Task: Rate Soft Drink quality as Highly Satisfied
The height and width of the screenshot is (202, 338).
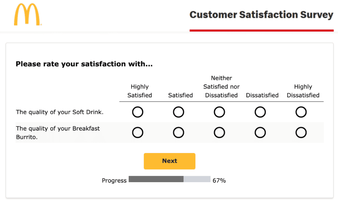Action: pos(138,112)
